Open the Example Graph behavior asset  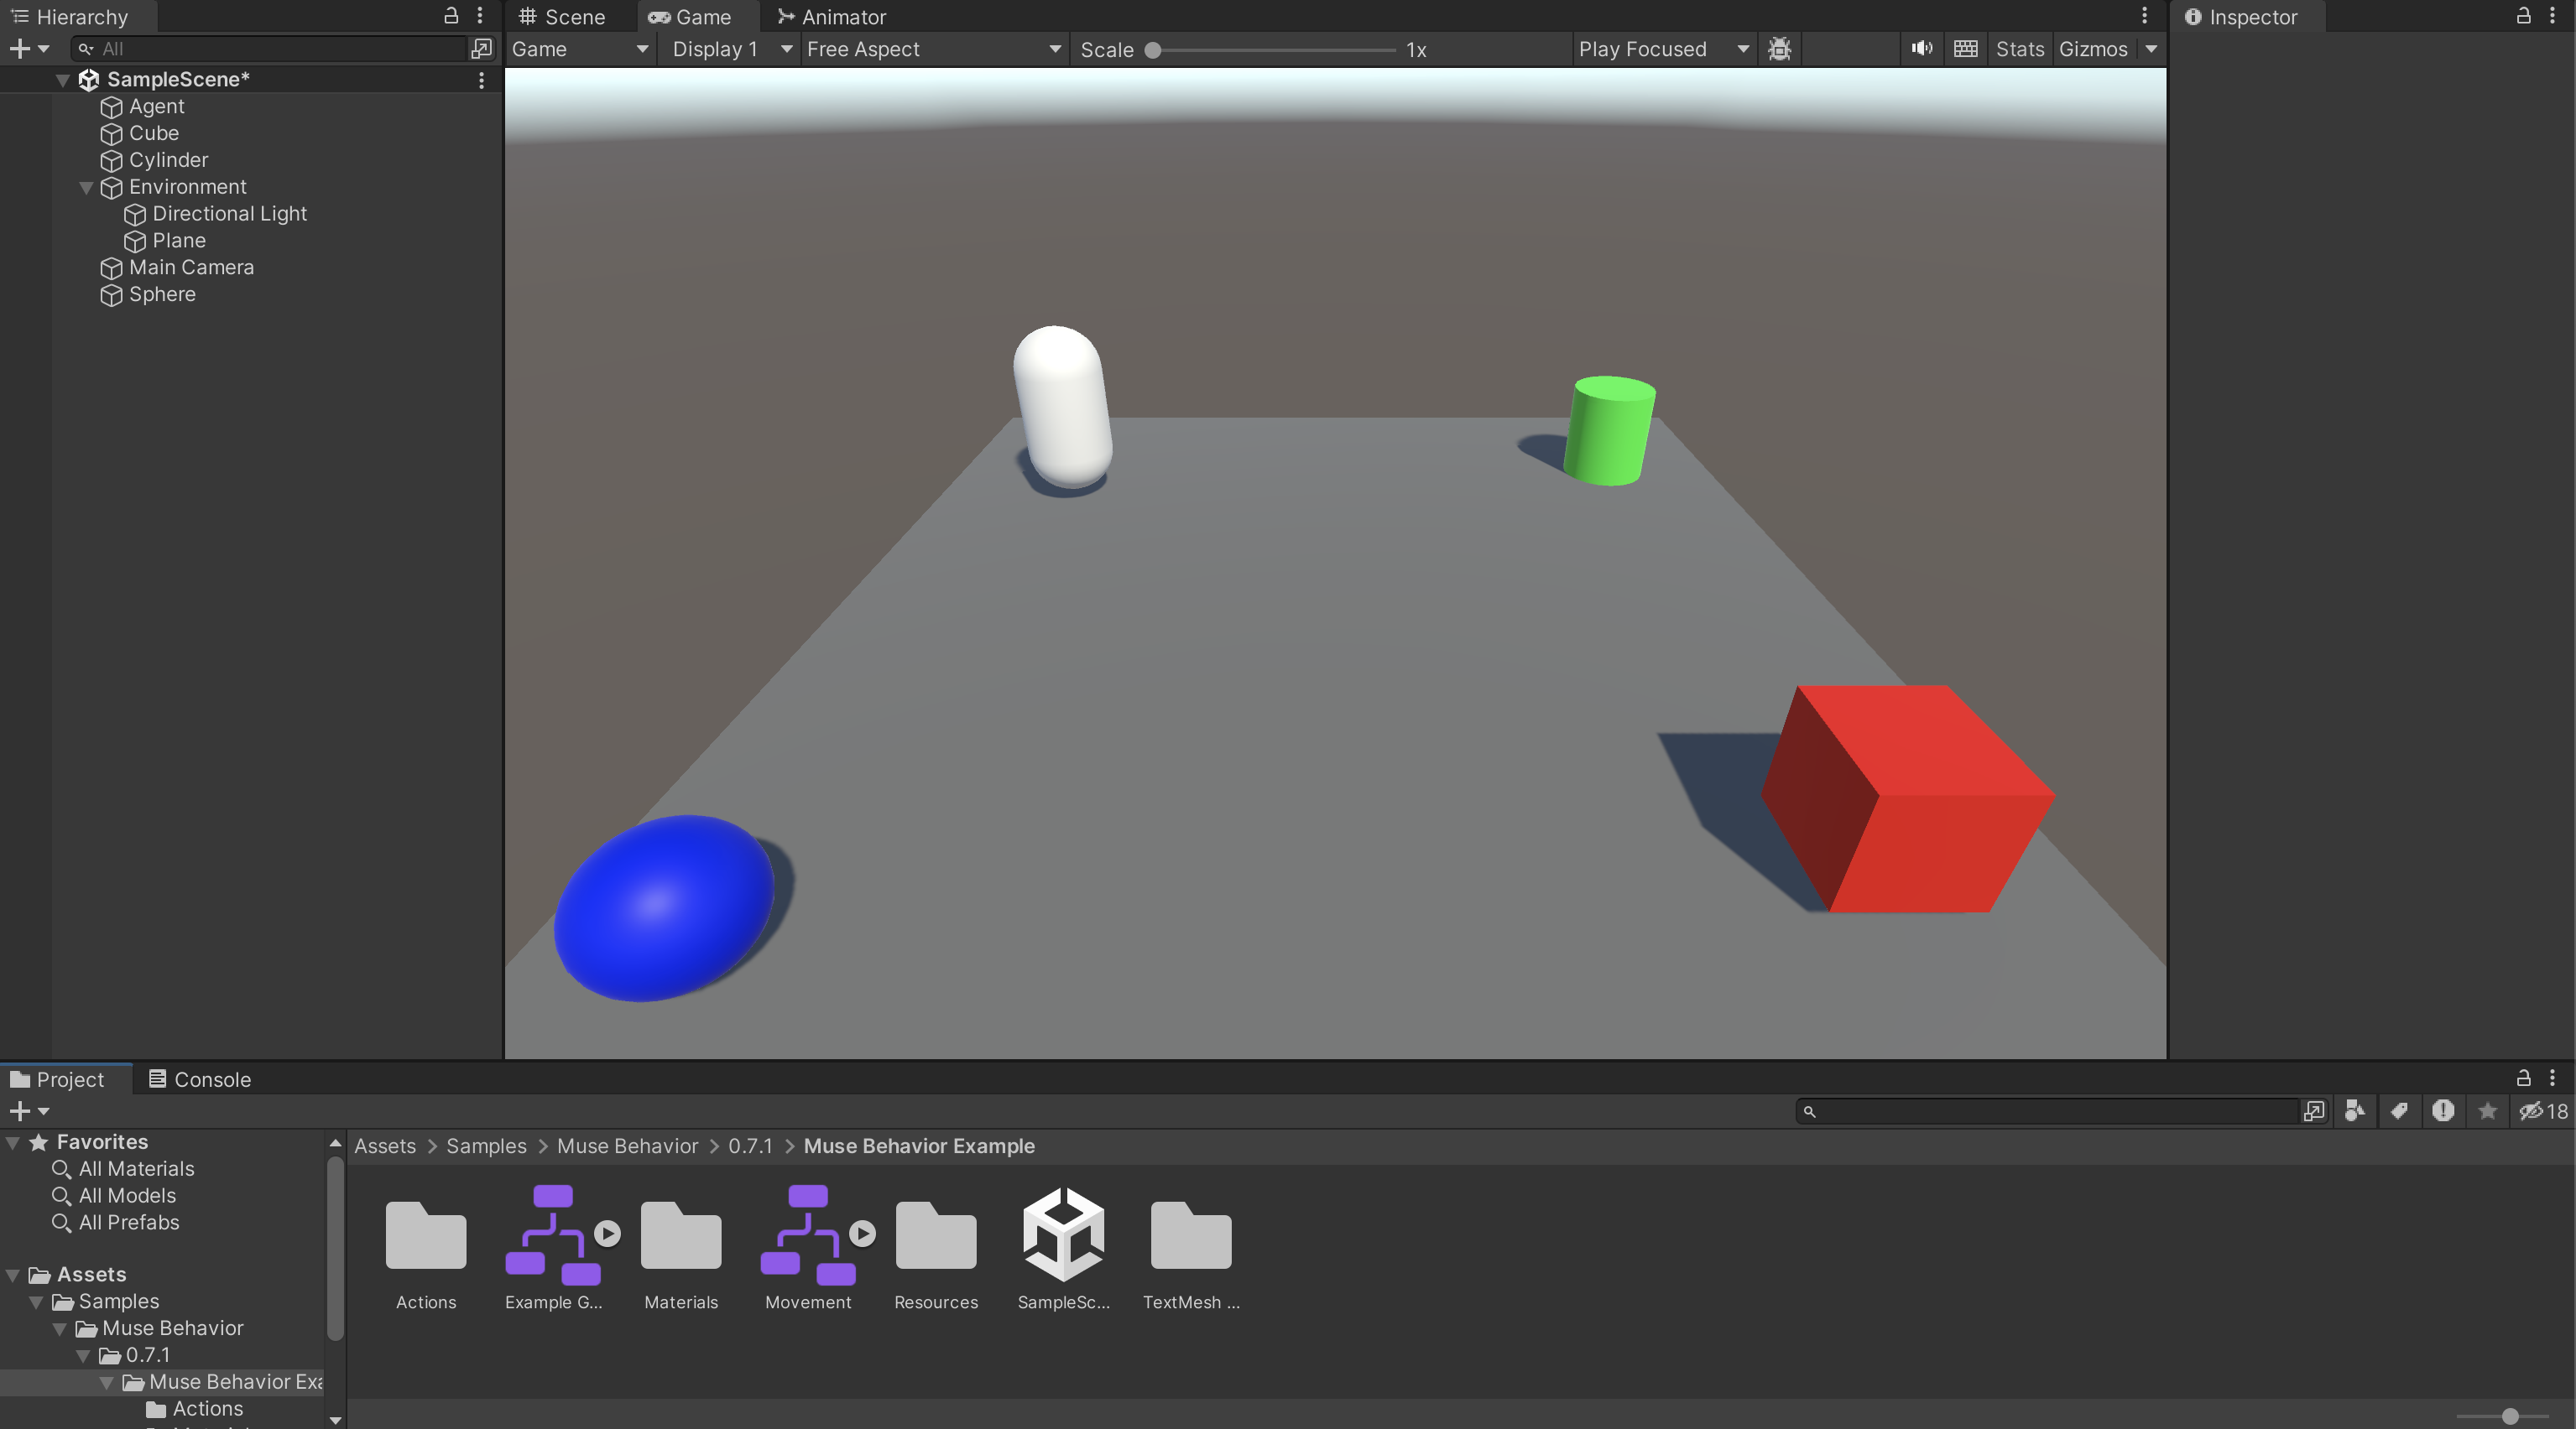click(553, 1237)
